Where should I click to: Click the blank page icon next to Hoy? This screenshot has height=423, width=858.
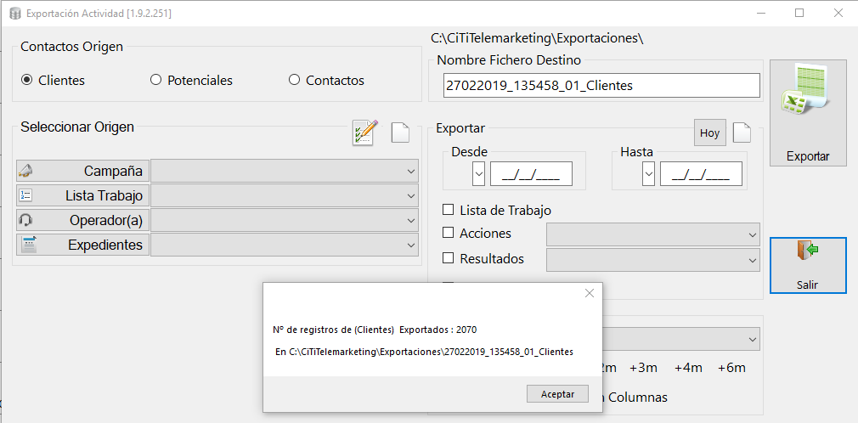coord(742,133)
